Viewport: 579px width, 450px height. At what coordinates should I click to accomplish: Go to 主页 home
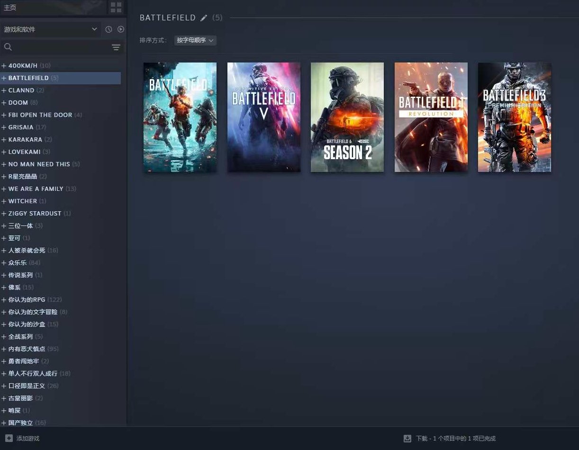[10, 8]
